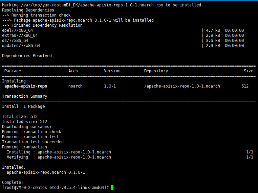258x193 pixels.
Task: Select bold package name "apache-apisix-repo" in table
Action: click(x=26, y=86)
